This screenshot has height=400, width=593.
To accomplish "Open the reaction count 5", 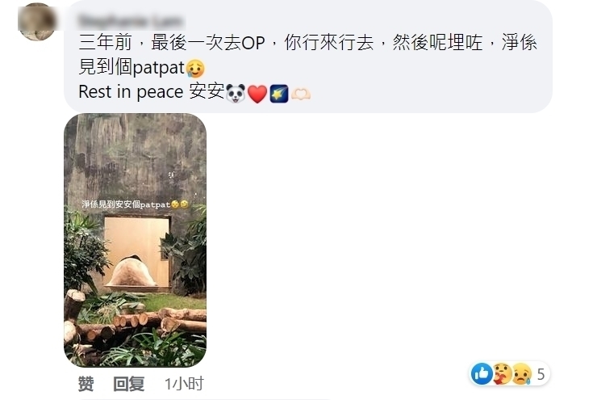I will (541, 374).
